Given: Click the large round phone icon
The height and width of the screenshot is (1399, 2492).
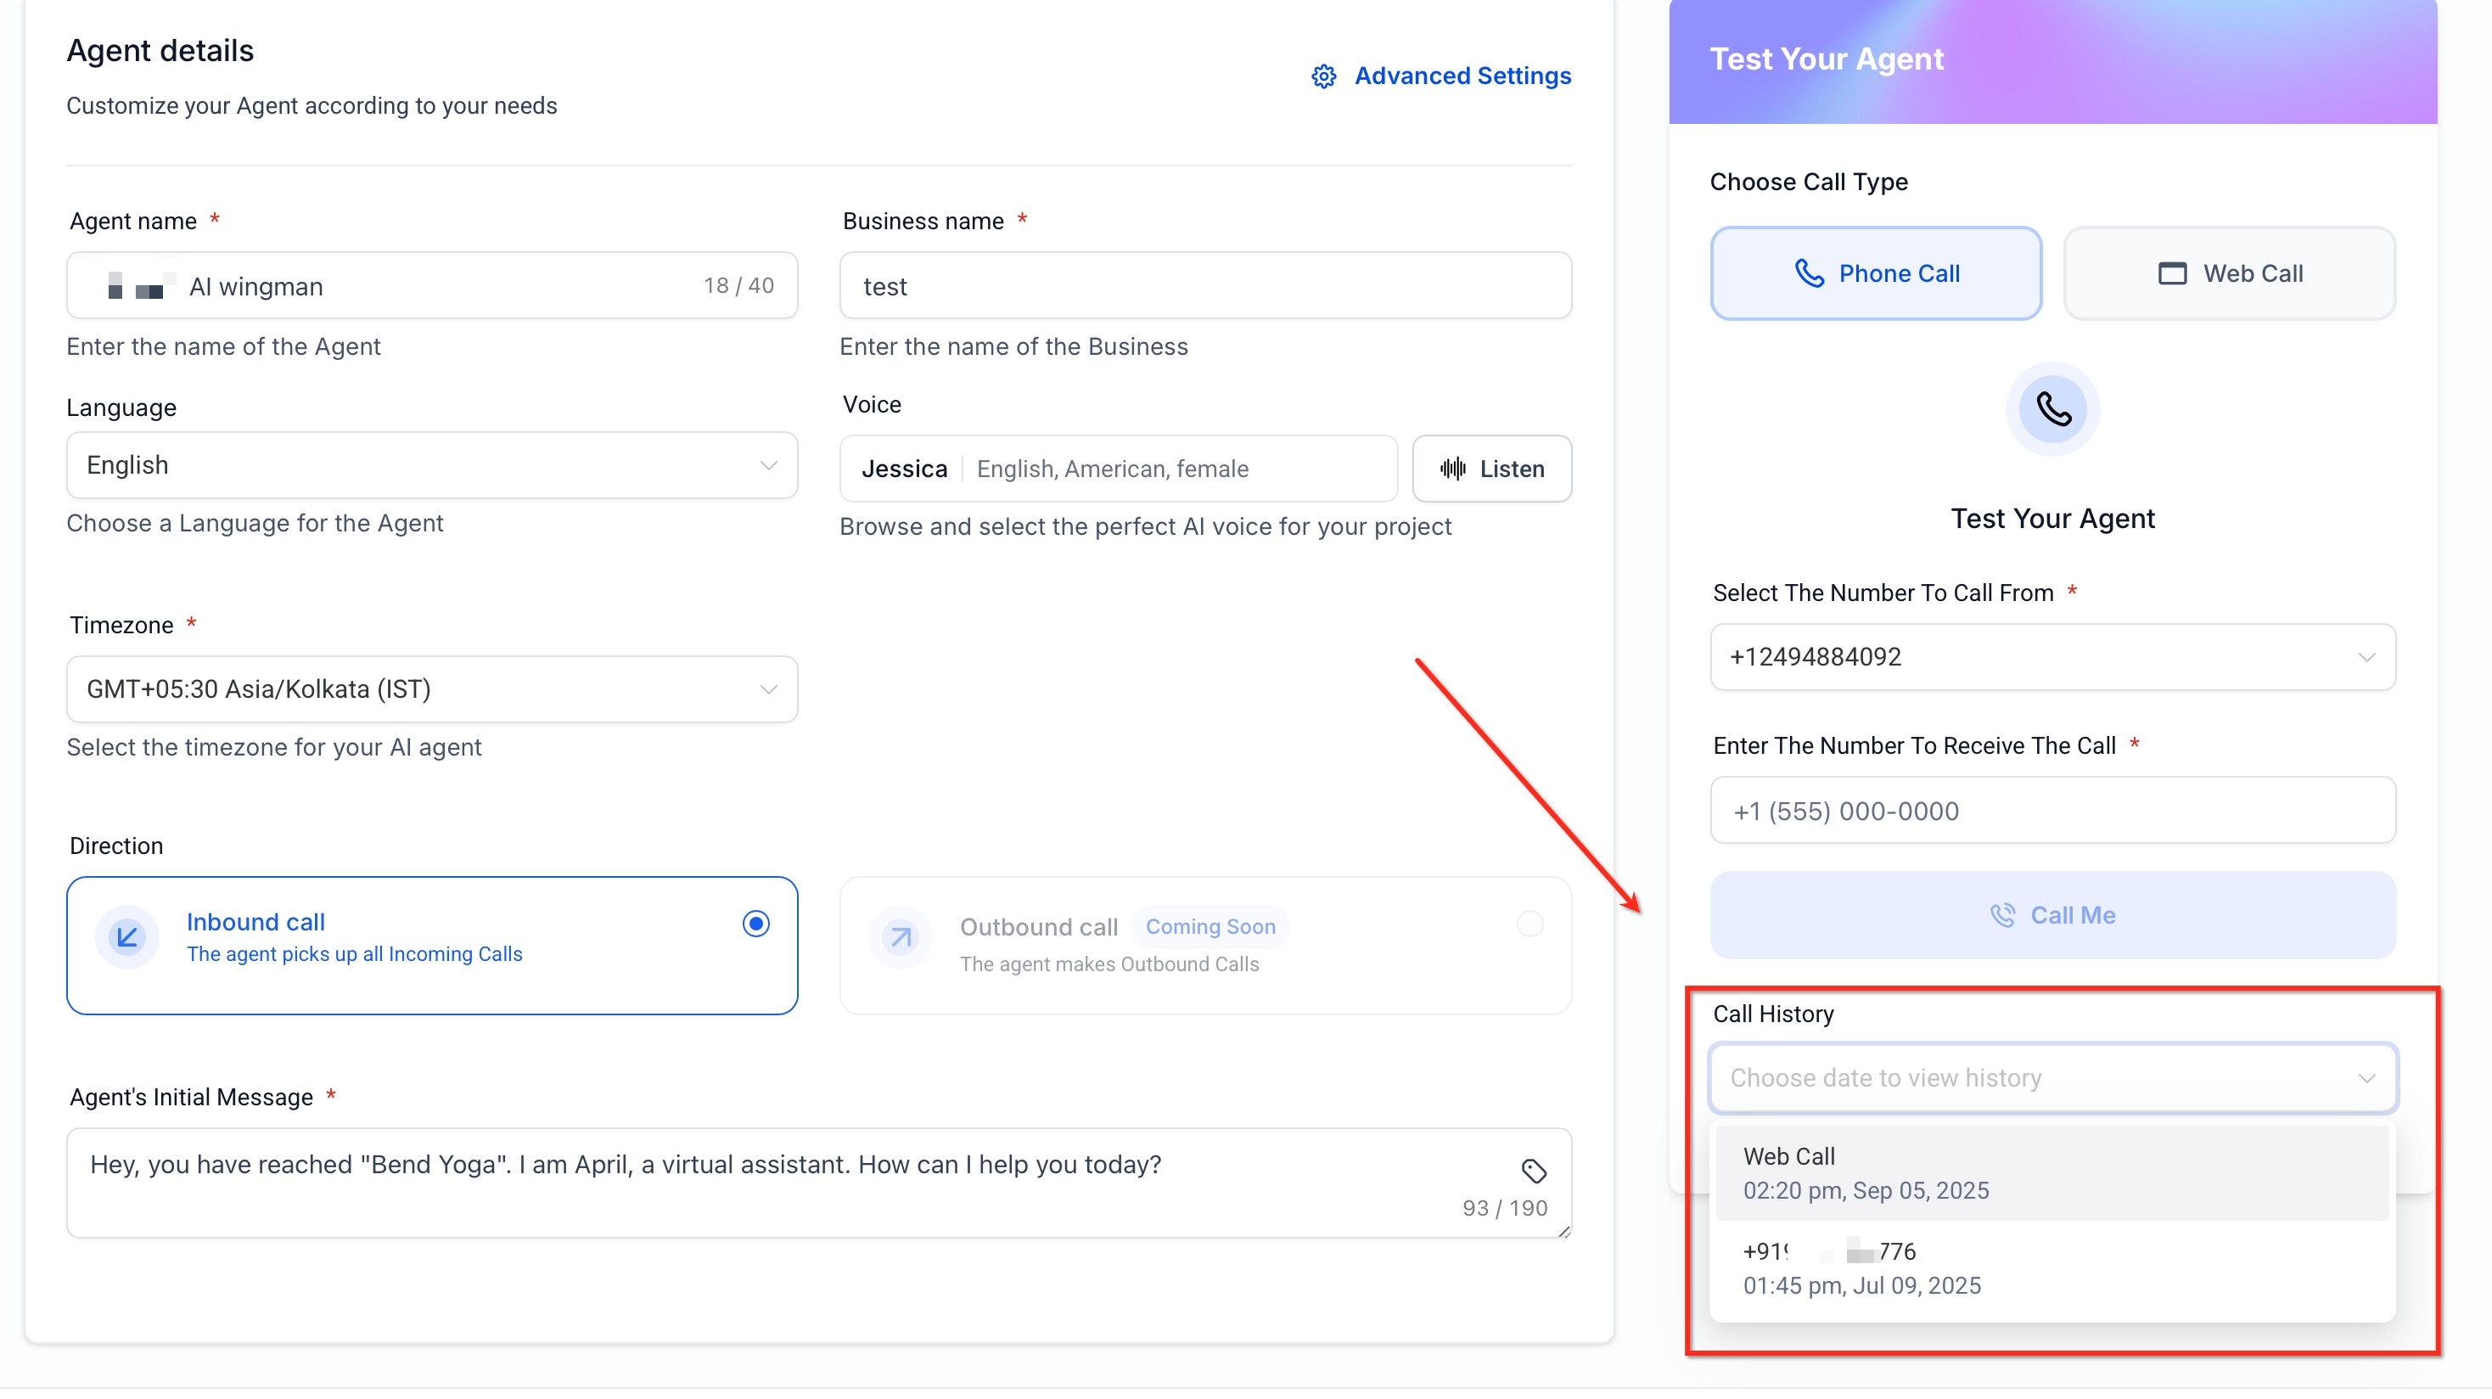Looking at the screenshot, I should click(2051, 409).
